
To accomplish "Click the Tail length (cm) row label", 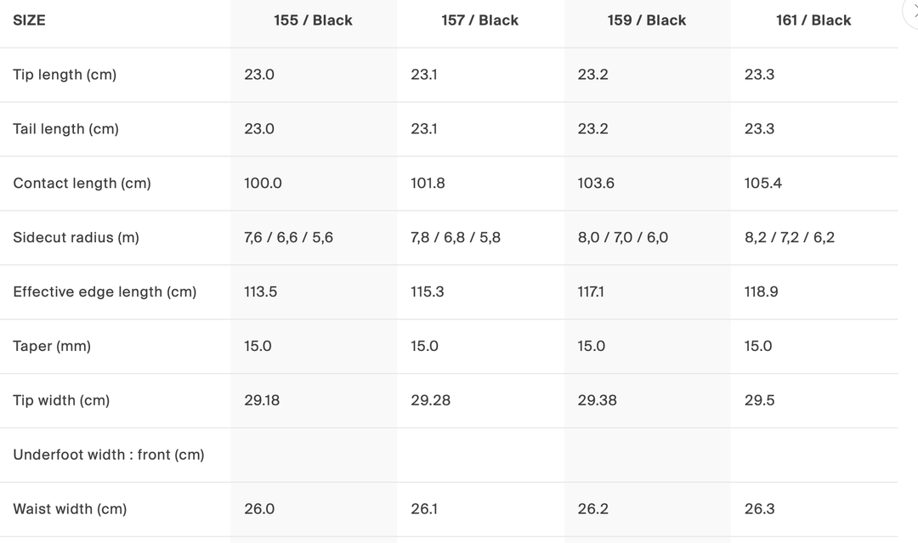I will (65, 129).
